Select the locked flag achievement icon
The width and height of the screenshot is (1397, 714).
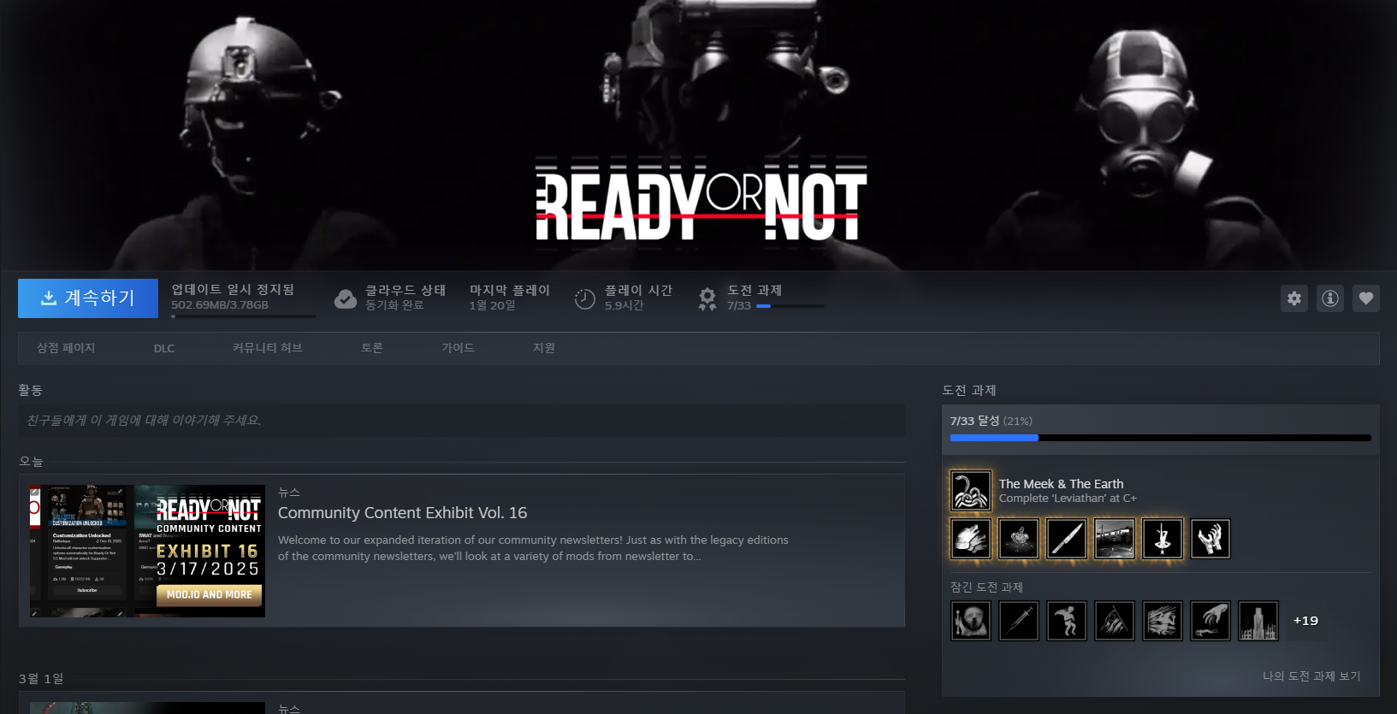(1115, 621)
